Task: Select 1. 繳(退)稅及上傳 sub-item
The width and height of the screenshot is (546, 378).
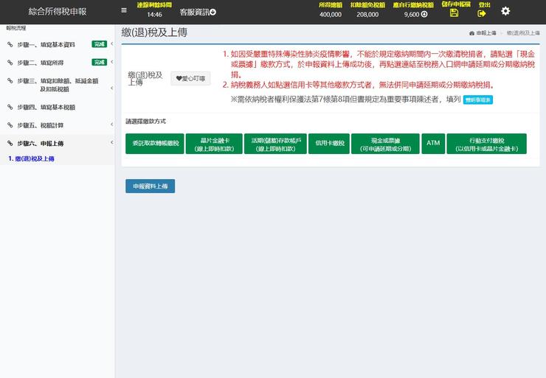Action: pos(31,158)
